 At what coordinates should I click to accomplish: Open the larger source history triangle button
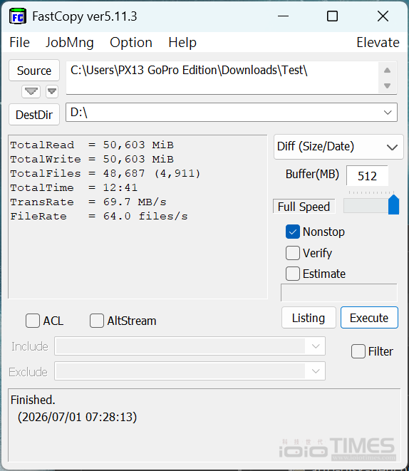pyautogui.click(x=31, y=91)
